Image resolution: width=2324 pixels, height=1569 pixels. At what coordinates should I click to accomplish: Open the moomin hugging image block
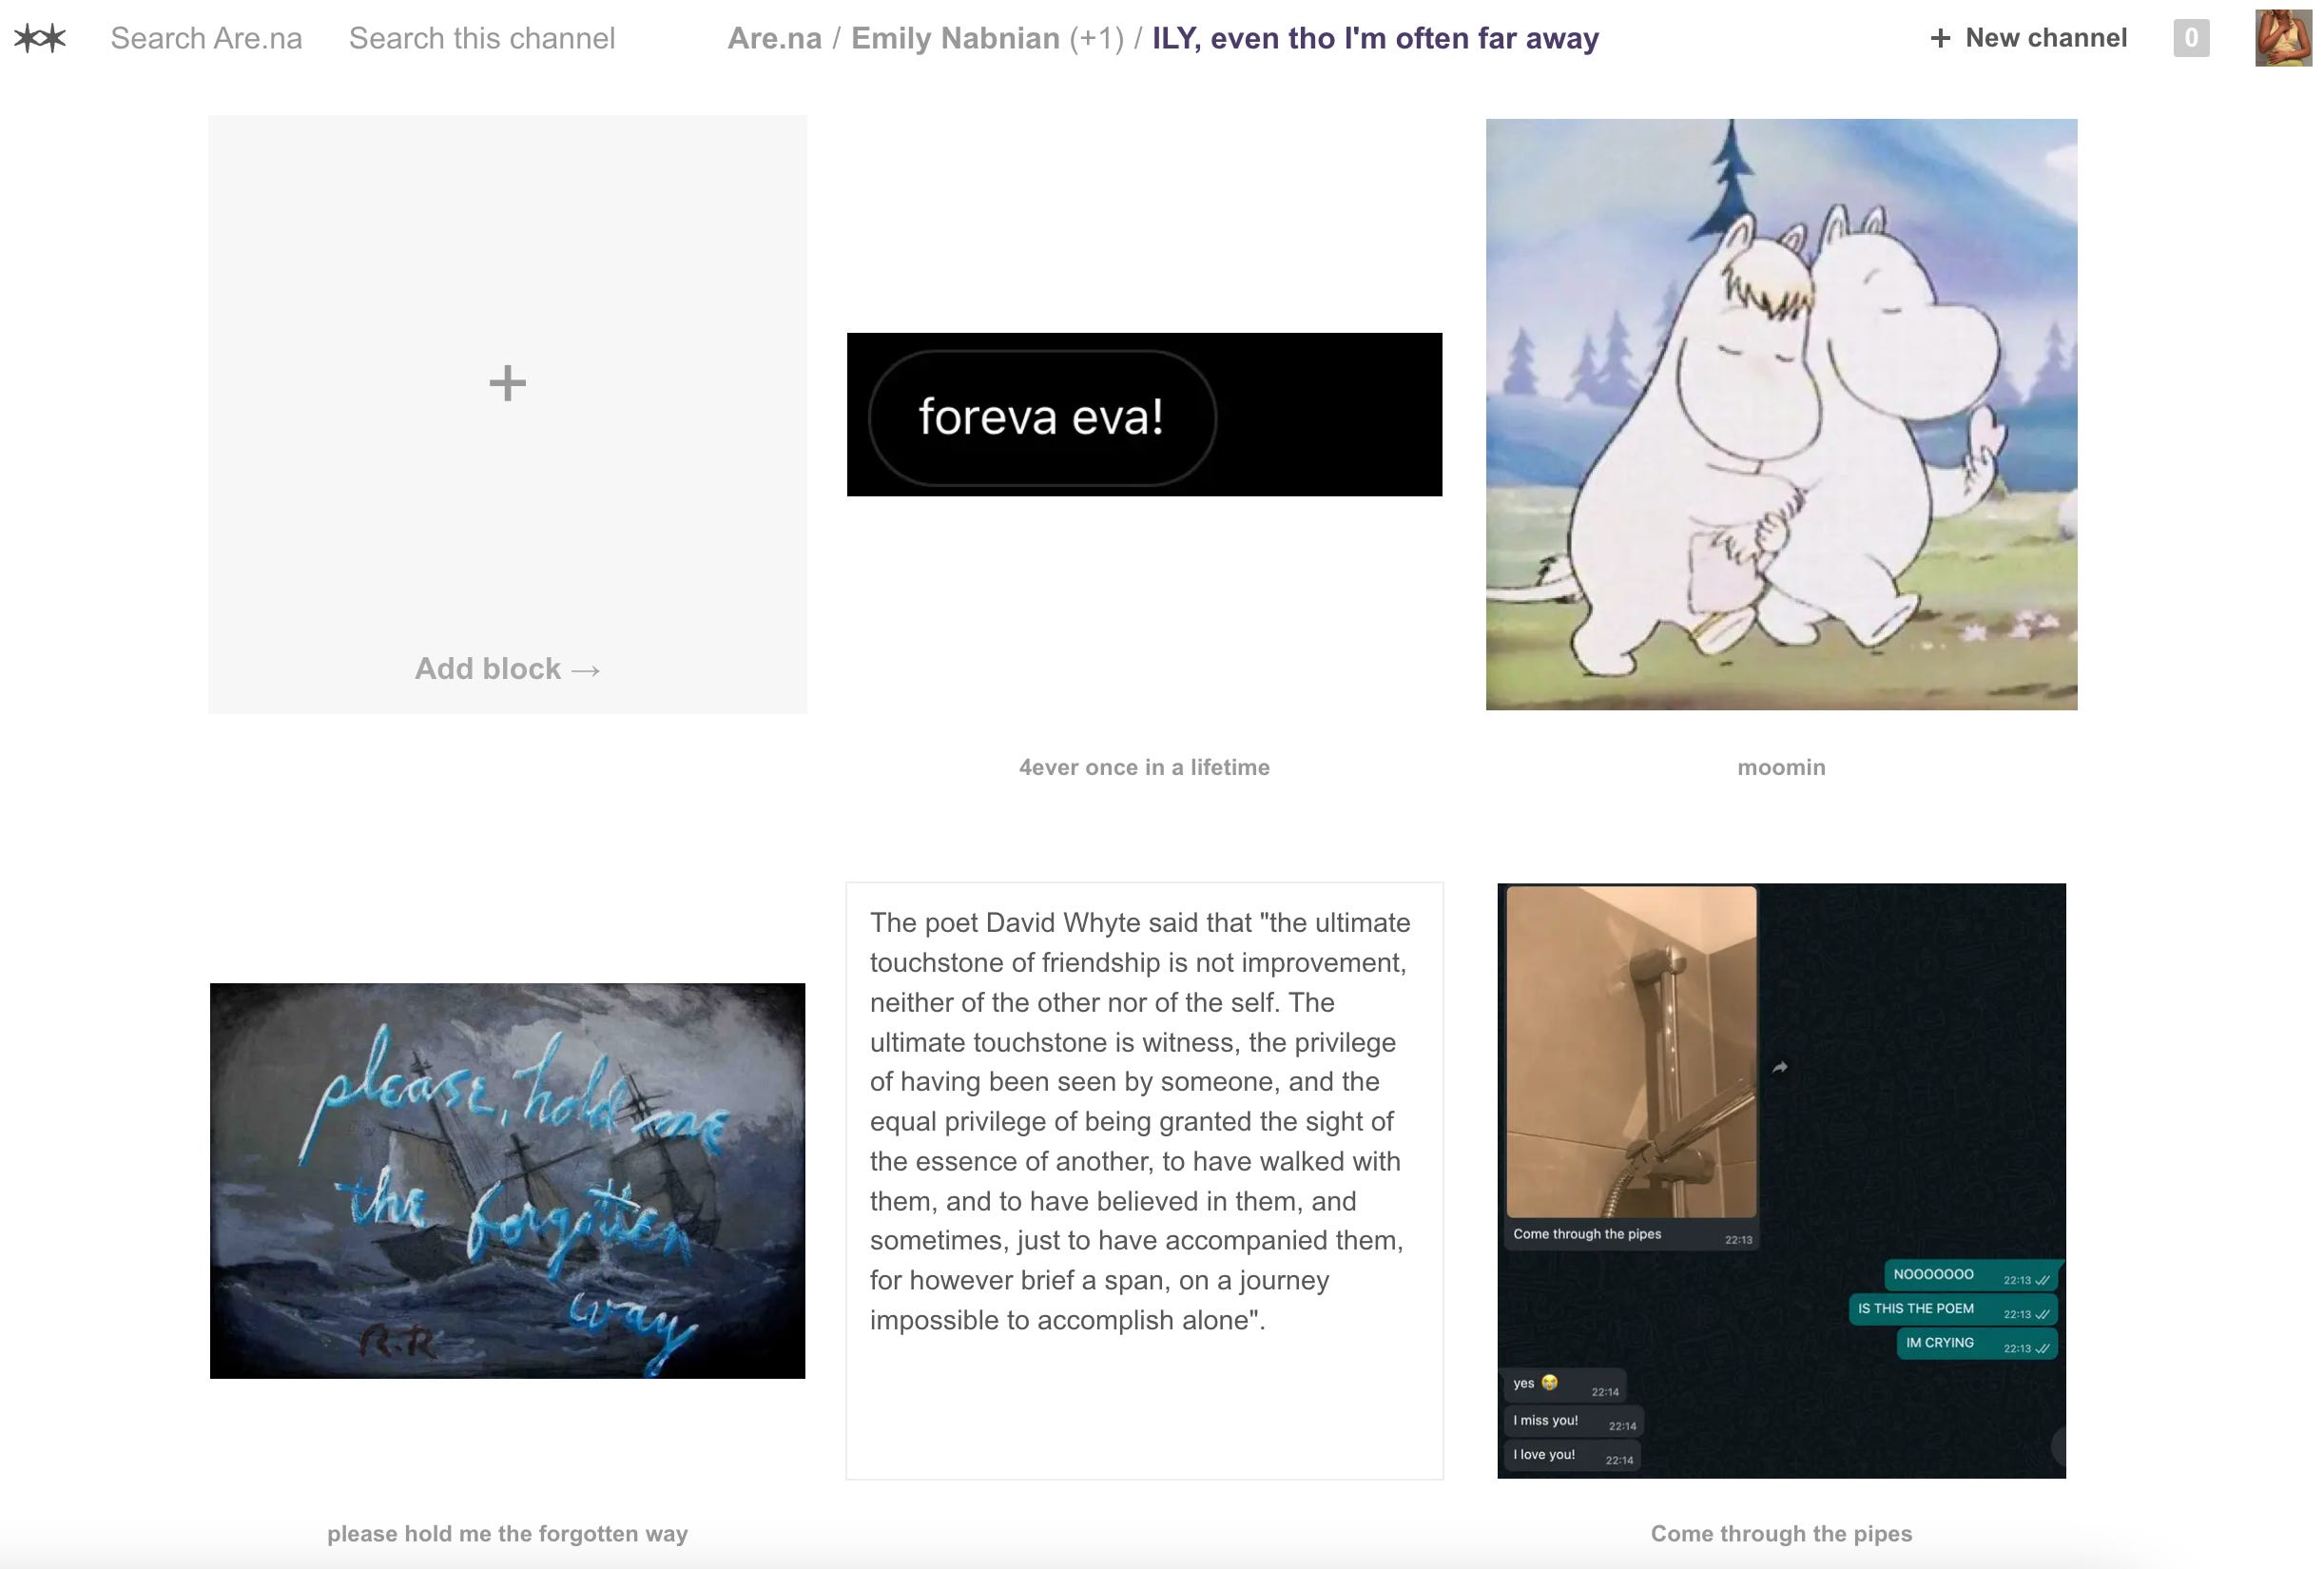1781,414
